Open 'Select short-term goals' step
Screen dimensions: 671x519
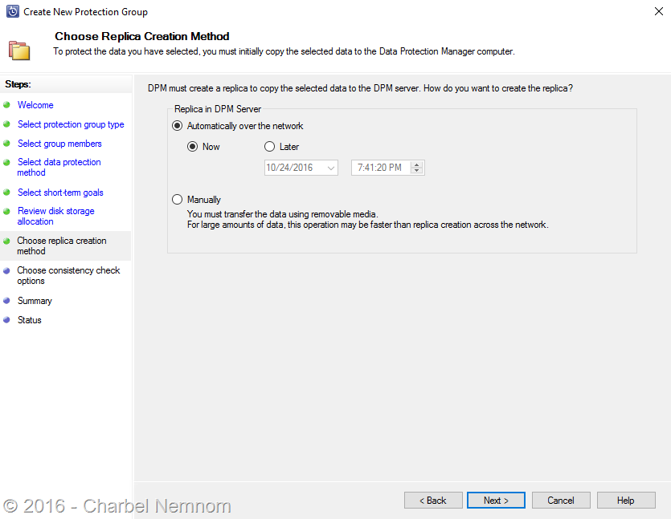coord(60,193)
